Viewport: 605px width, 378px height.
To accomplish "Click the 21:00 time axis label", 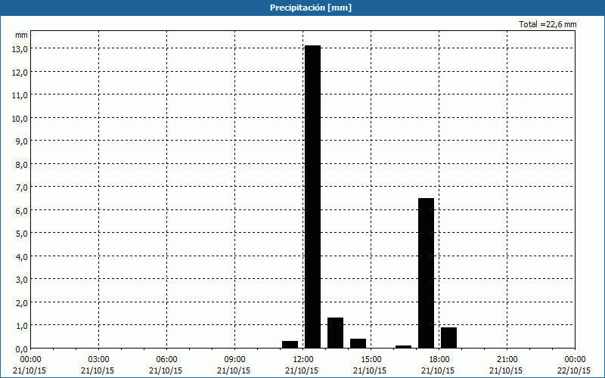I will point(507,360).
